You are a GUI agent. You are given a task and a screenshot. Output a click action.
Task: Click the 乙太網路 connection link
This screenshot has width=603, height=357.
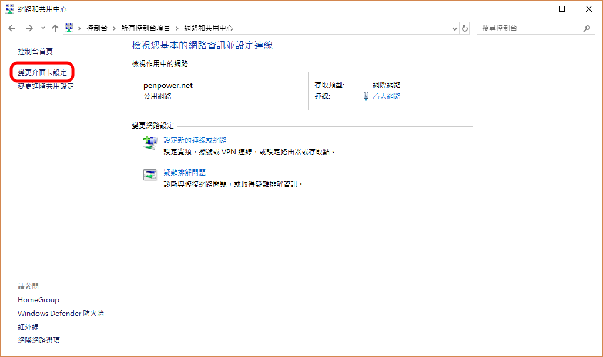(387, 96)
